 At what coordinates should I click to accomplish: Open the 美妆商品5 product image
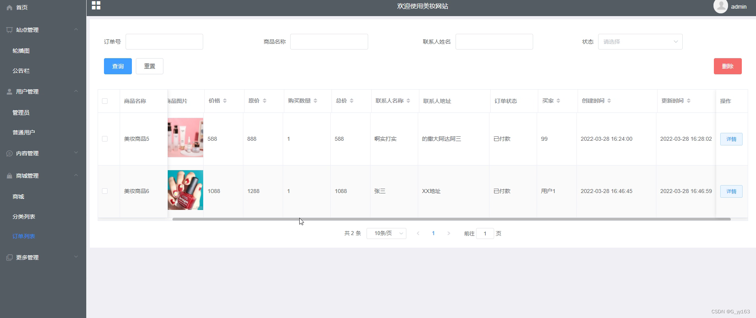coord(185,138)
